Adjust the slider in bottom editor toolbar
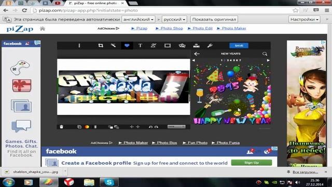The width and height of the screenshot is (332, 187). click(x=176, y=127)
